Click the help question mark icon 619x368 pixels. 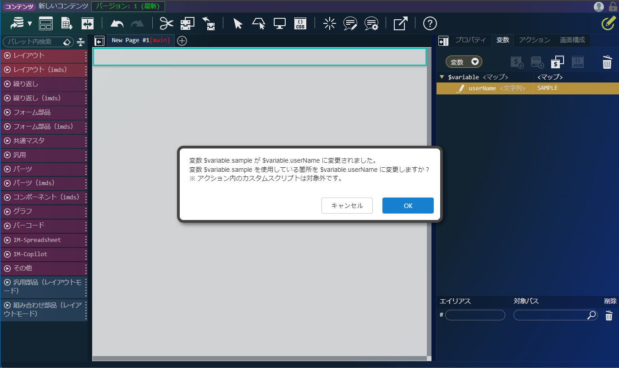coord(430,24)
